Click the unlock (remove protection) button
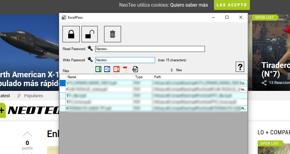This screenshot has height=154, width=290. coord(90,34)
